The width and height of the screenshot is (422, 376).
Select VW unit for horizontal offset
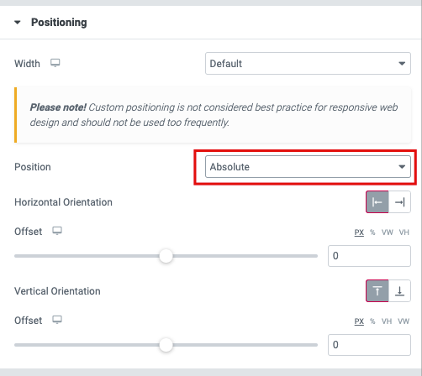(388, 232)
